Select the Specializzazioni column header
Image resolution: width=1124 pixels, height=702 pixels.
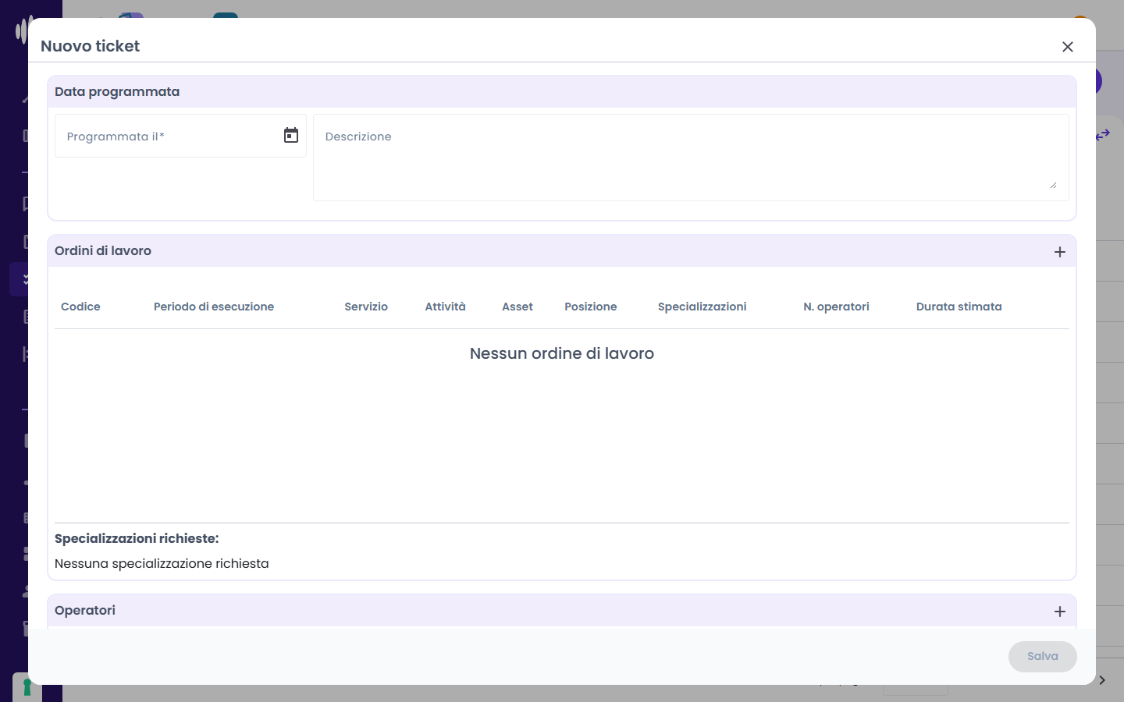[x=702, y=307]
